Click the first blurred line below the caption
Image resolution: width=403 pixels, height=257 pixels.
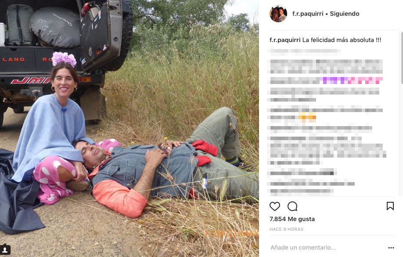304,51
